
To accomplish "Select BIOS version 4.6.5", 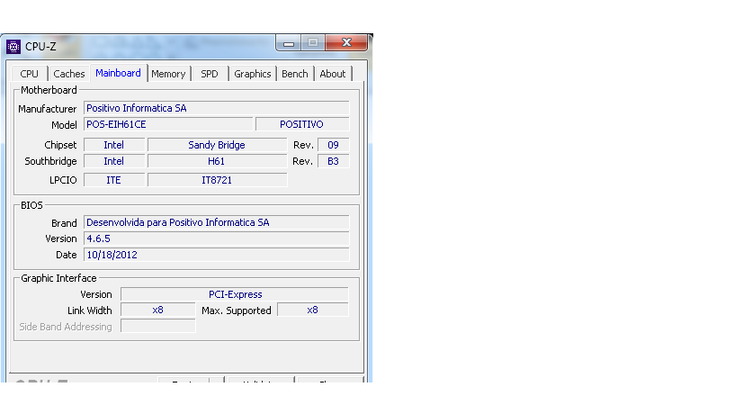I will point(216,238).
